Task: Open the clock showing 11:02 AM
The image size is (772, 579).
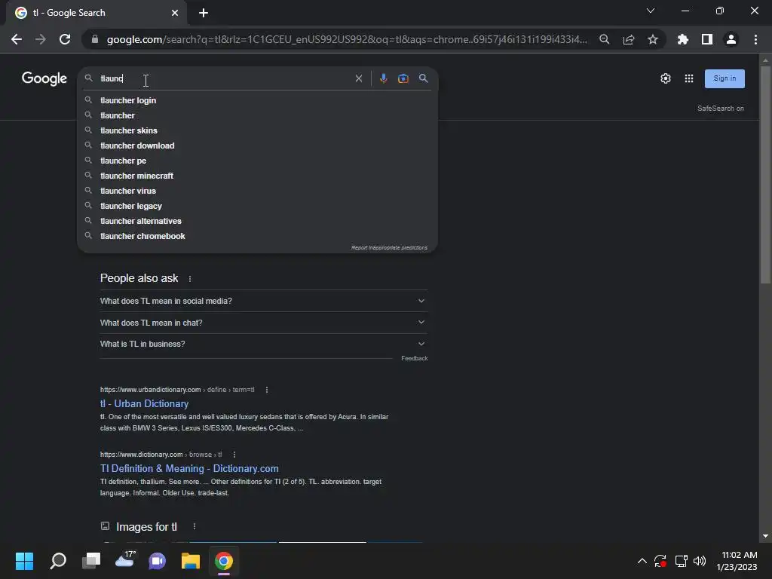Action: coord(737,561)
